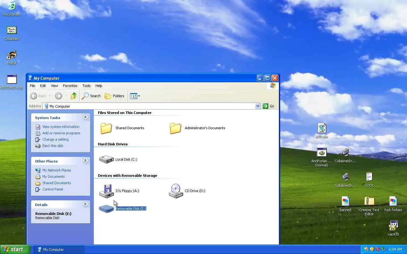Click the yellow security shield tray icon

(x=372, y=249)
